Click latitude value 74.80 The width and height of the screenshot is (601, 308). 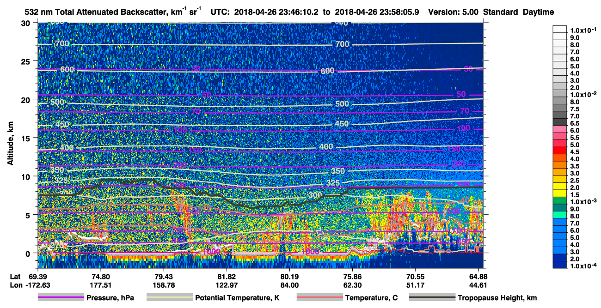(x=100, y=276)
